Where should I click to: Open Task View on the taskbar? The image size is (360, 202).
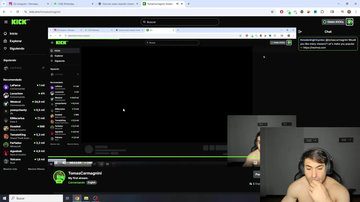67,198
